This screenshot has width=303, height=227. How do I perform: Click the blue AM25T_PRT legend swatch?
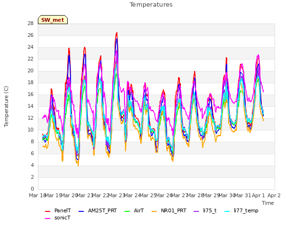81,211
